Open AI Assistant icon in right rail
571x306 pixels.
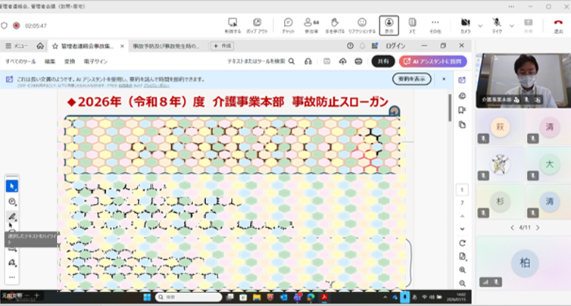pos(462,80)
